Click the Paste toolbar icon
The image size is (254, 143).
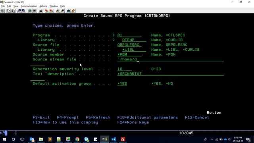pyautogui.click(x=13, y=11)
